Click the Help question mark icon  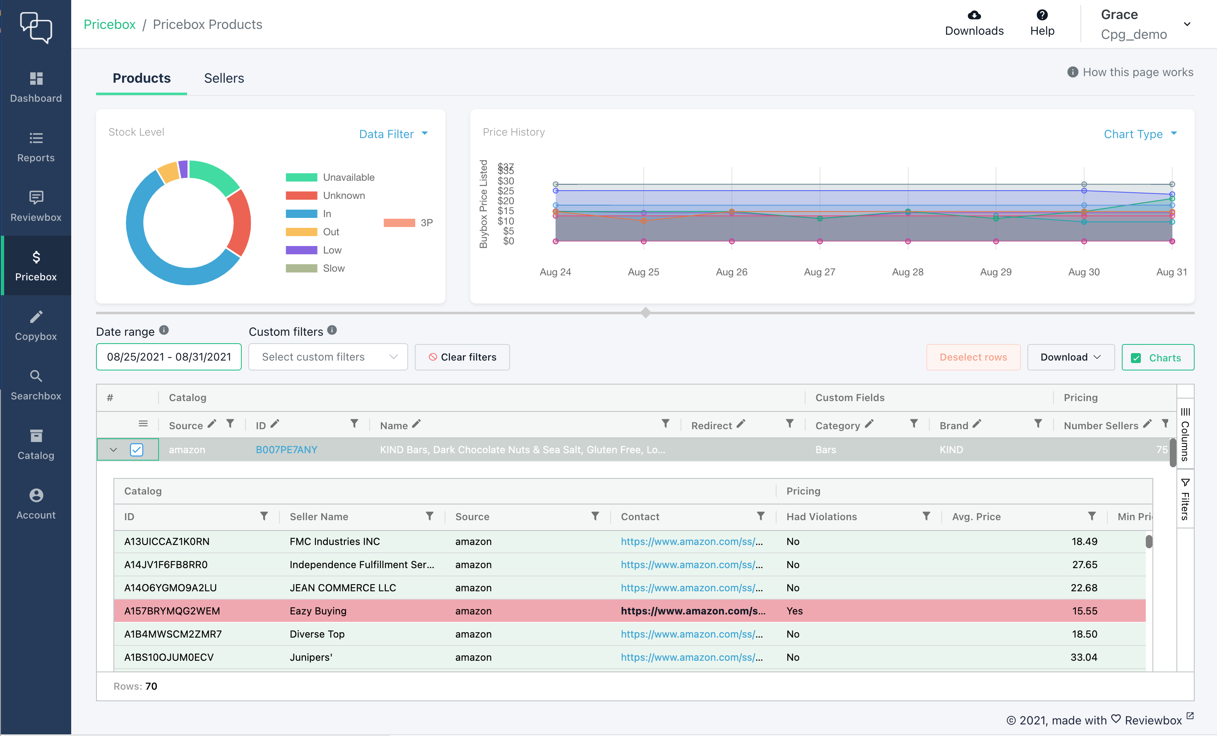tap(1041, 15)
